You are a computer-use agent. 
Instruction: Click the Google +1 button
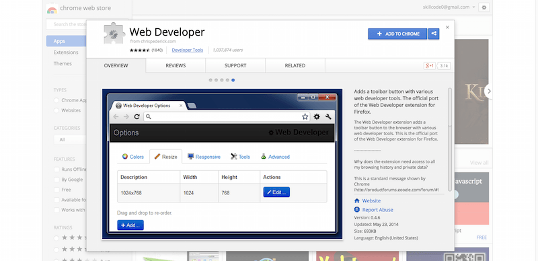(430, 66)
